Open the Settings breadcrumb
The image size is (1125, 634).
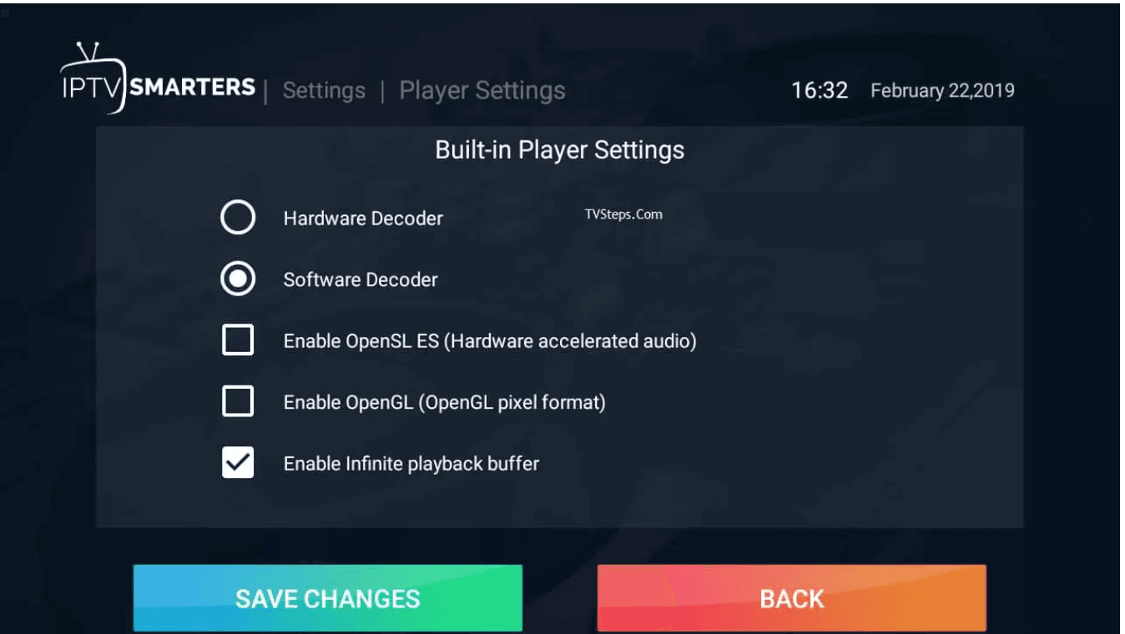click(324, 90)
